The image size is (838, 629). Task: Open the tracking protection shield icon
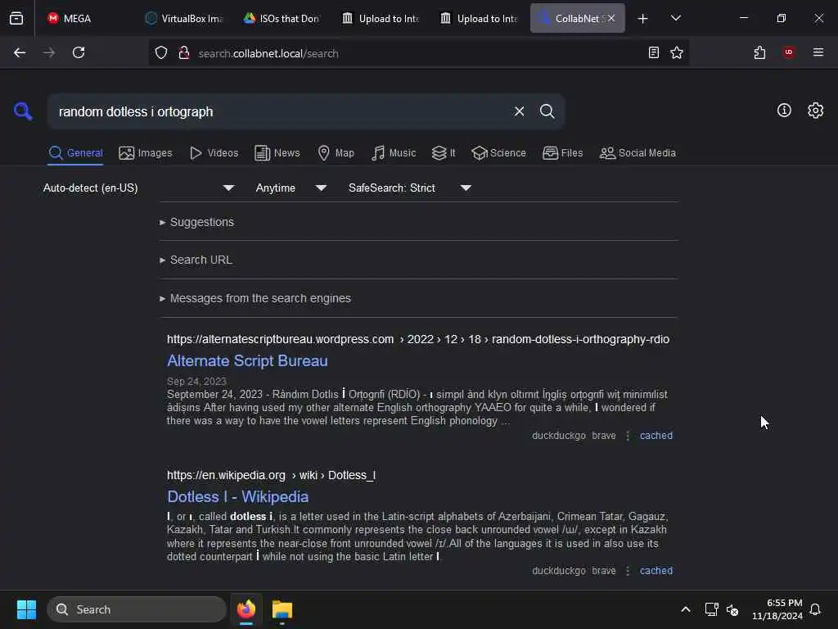[161, 53]
